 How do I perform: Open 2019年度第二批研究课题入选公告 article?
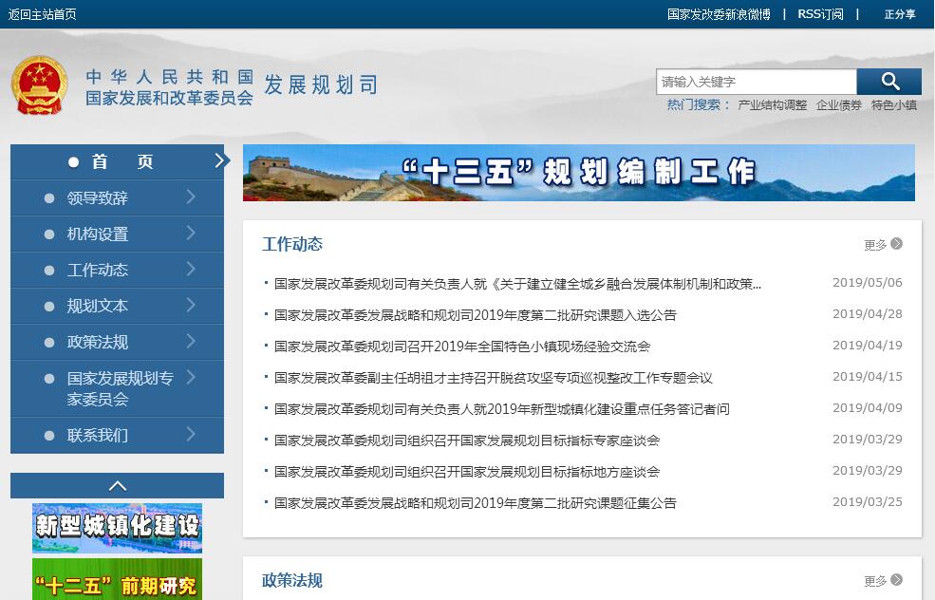[476, 315]
